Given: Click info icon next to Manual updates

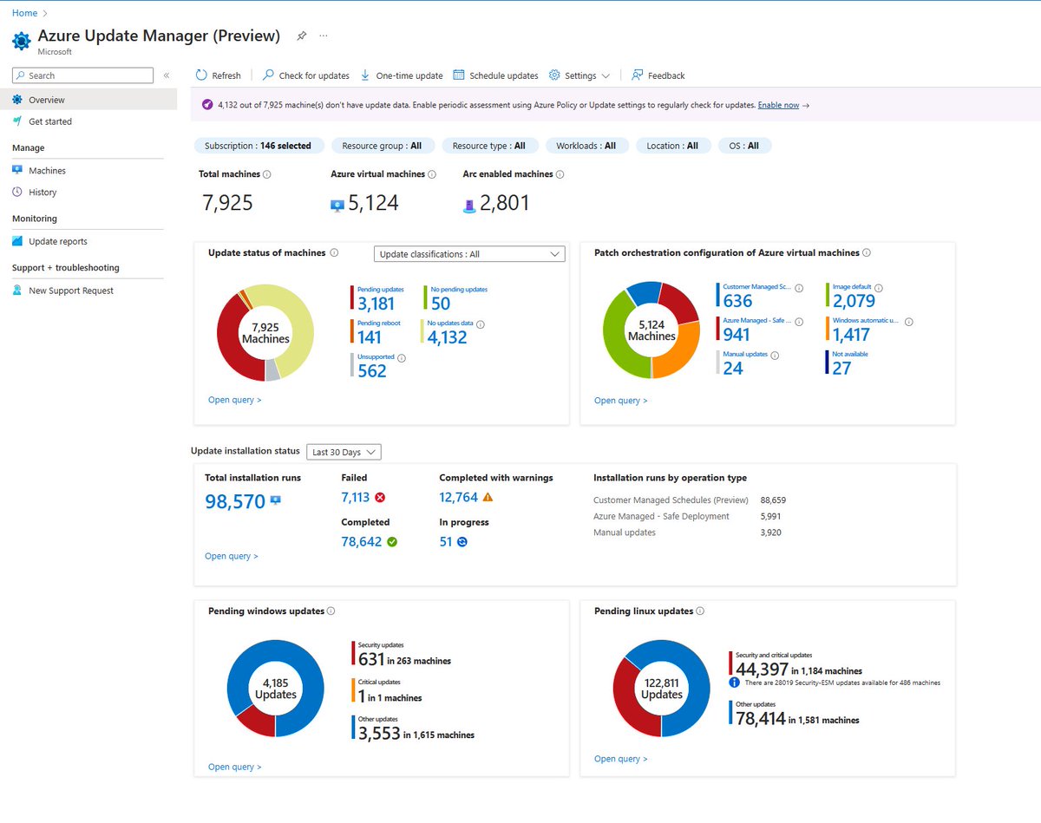Looking at the screenshot, I should click(x=775, y=355).
